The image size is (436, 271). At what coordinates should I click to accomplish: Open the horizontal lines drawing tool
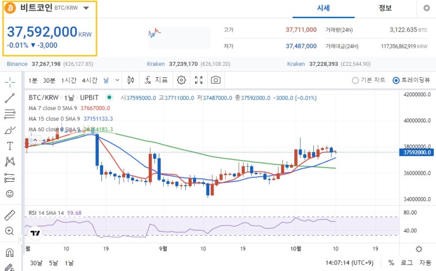coord(10,114)
